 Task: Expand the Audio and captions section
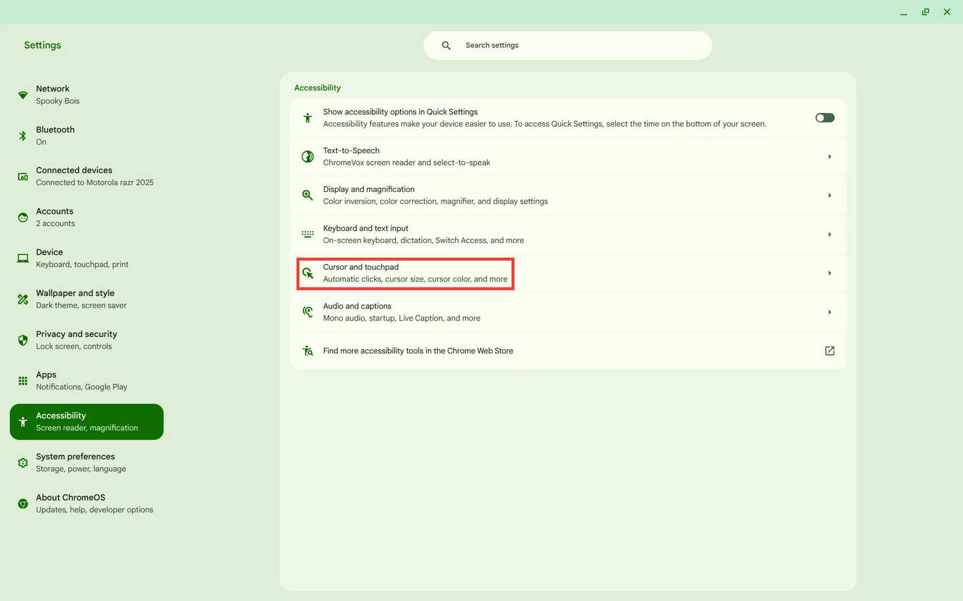[829, 312]
